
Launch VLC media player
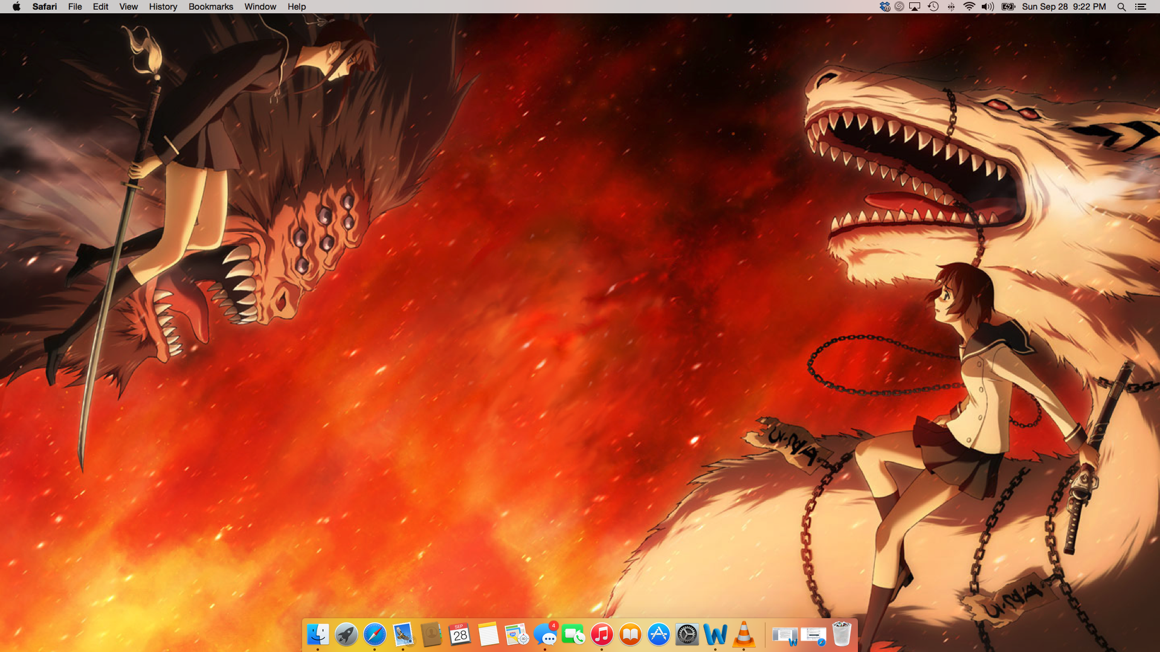coord(744,634)
